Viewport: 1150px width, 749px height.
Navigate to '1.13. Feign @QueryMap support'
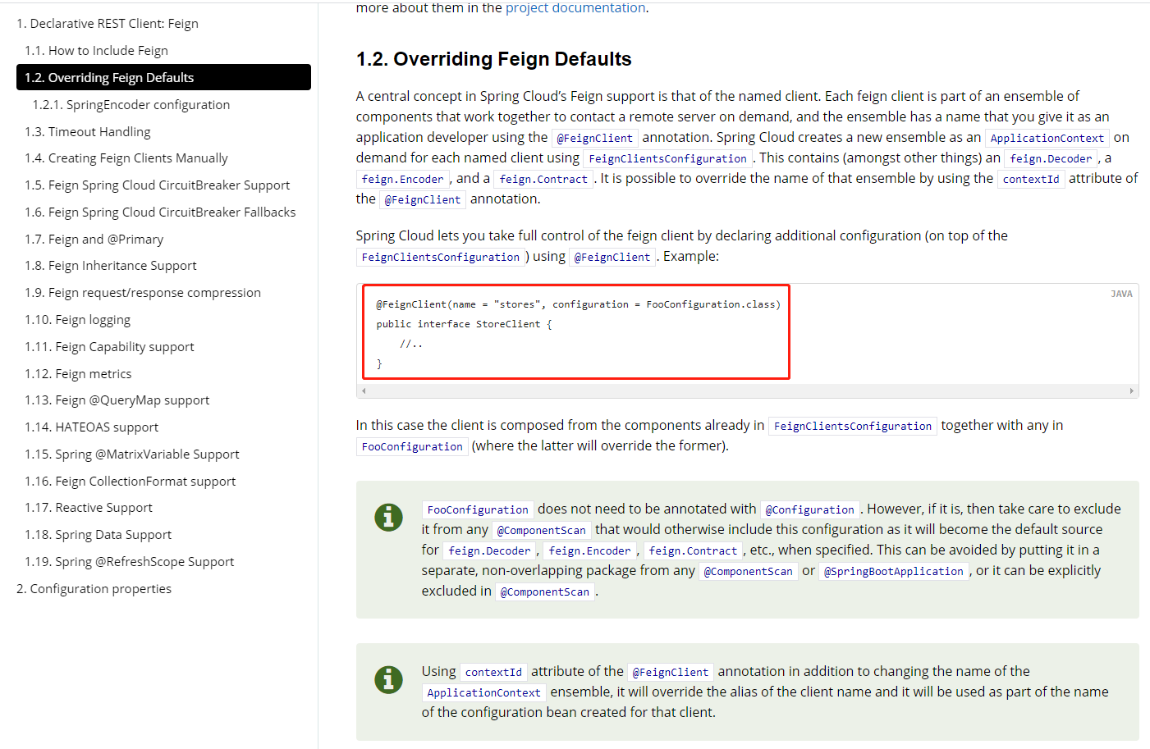coord(117,400)
